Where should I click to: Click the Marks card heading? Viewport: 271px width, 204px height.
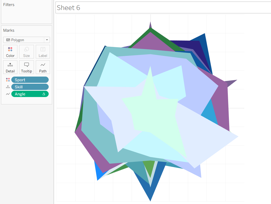pyautogui.click(x=9, y=30)
